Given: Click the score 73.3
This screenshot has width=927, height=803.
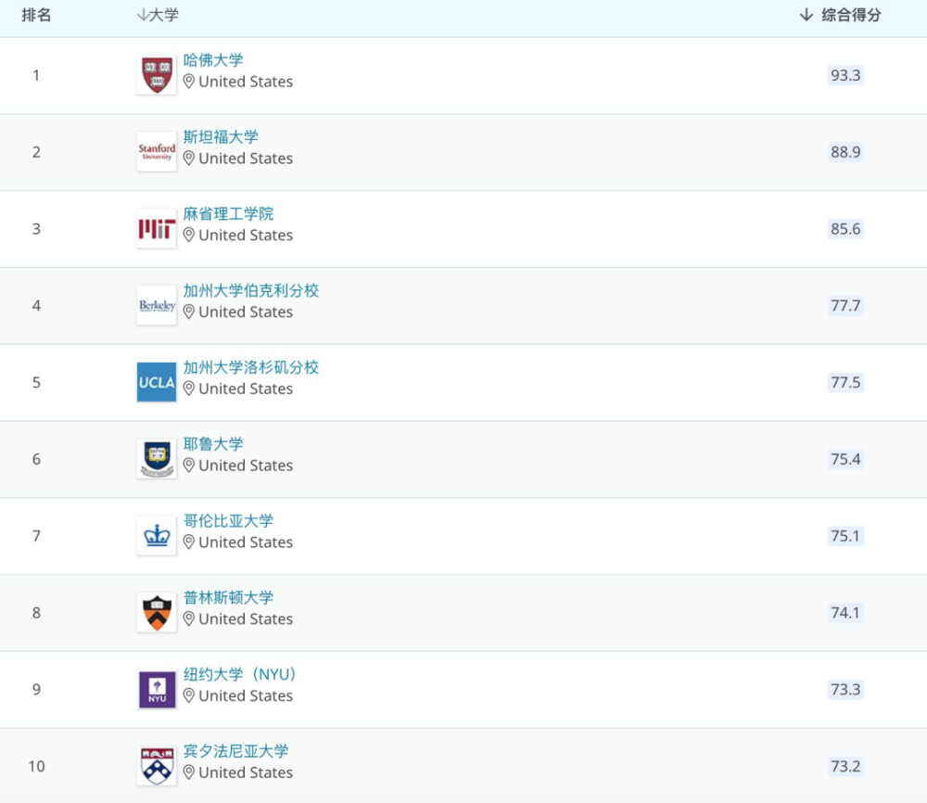Looking at the screenshot, I should coord(845,690).
